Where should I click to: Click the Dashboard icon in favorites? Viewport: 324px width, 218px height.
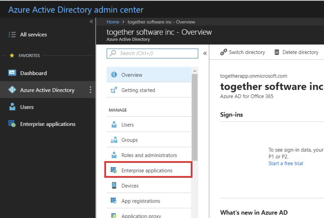(12, 73)
